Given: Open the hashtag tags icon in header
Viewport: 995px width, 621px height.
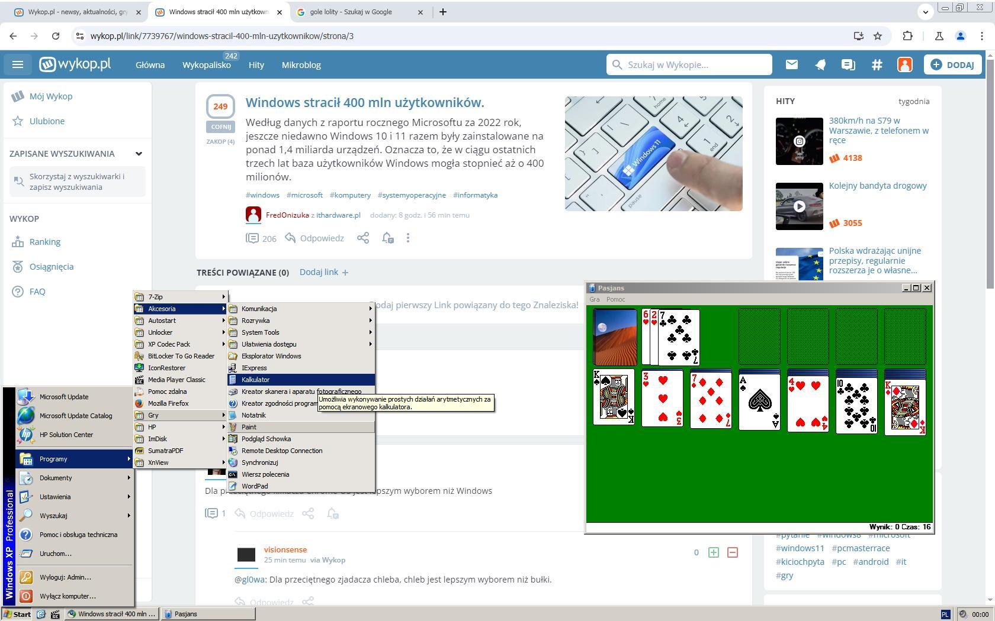Looking at the screenshot, I should click(x=877, y=64).
